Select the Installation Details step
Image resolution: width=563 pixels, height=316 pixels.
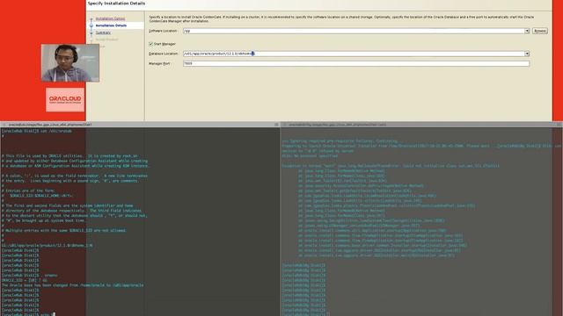(x=111, y=25)
